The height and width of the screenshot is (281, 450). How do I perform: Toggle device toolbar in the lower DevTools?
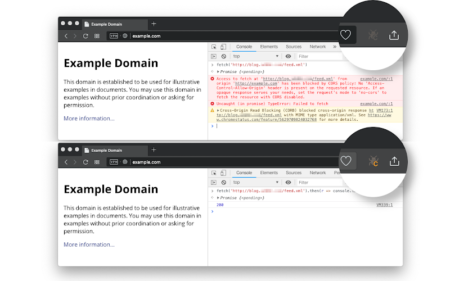point(223,173)
